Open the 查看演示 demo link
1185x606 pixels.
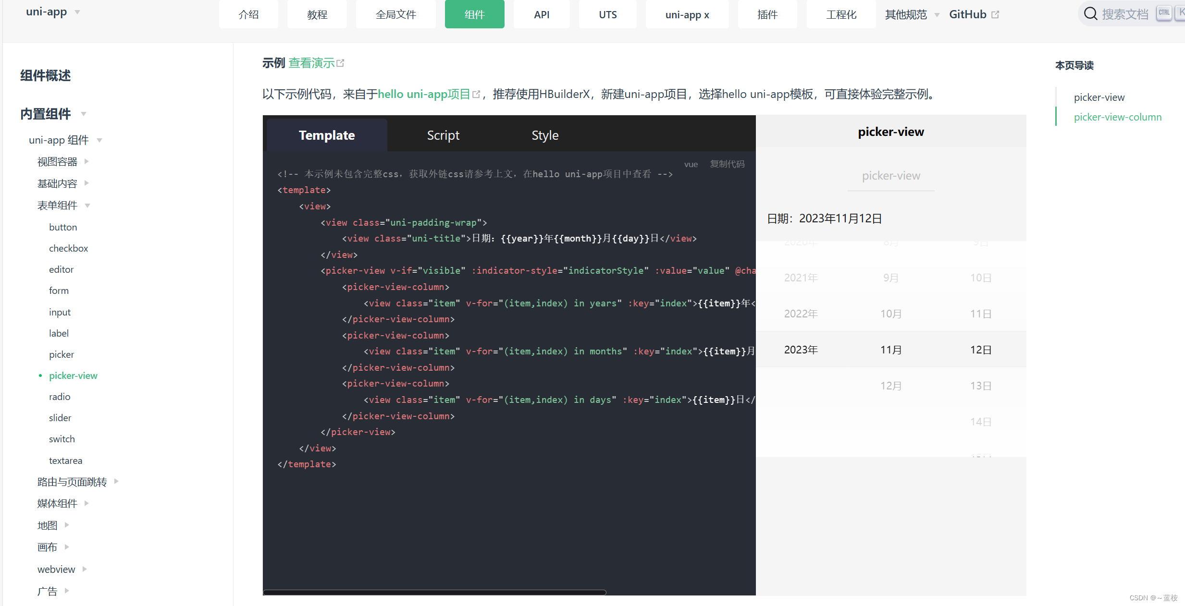[311, 63]
